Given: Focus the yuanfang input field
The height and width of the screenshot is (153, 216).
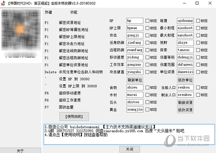Looking at the screenshot, I should pos(135,50).
